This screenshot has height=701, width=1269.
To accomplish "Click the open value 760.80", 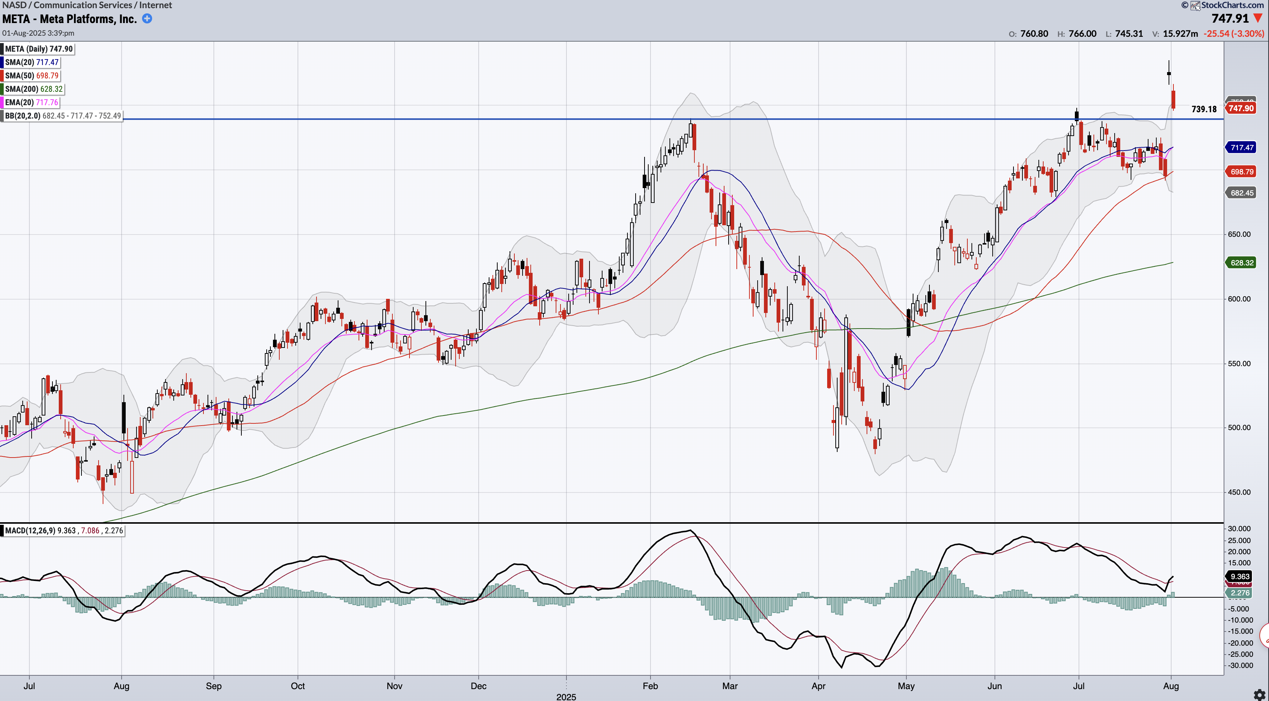I will (1034, 33).
